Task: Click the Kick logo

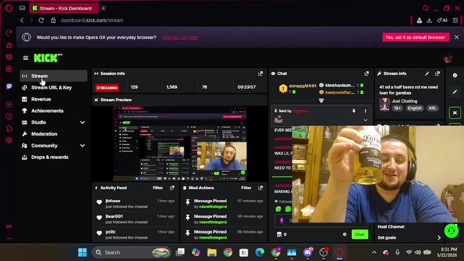Action: pos(48,58)
